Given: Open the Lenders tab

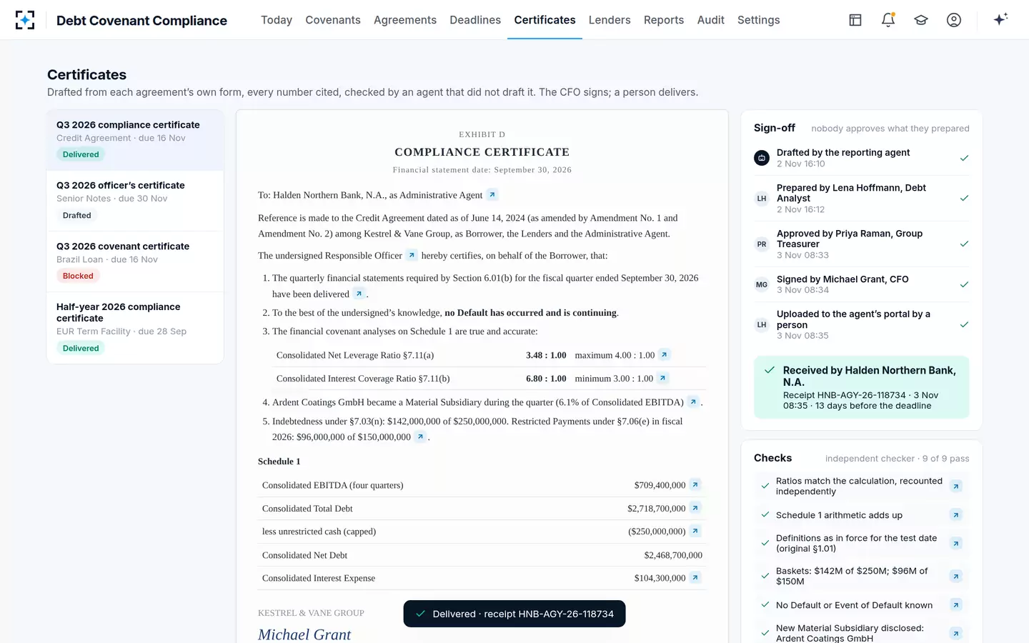Looking at the screenshot, I should click(x=610, y=20).
